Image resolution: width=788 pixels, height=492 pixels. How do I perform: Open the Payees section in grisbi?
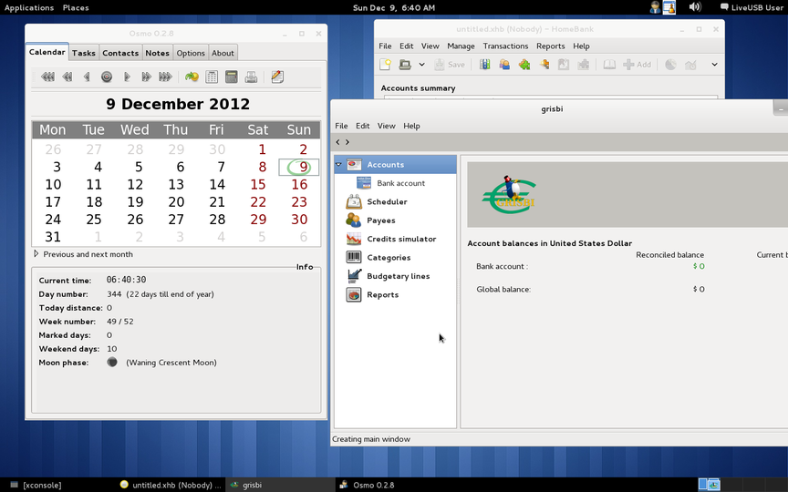pos(380,220)
